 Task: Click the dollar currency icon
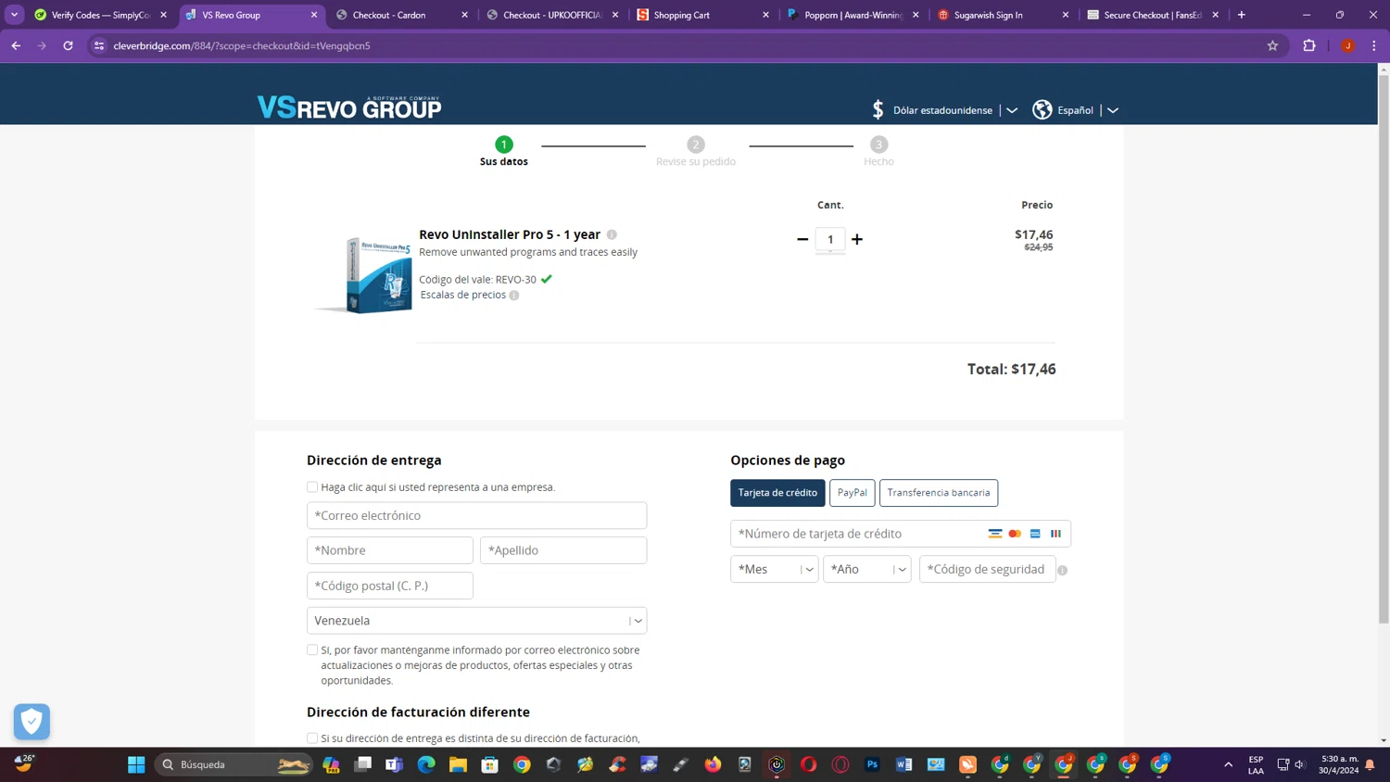tap(878, 109)
